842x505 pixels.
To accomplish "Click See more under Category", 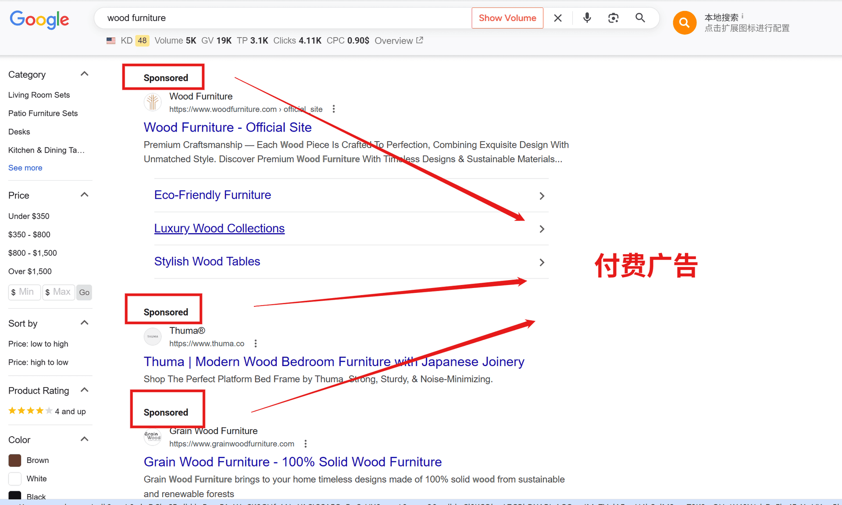I will 25,168.
